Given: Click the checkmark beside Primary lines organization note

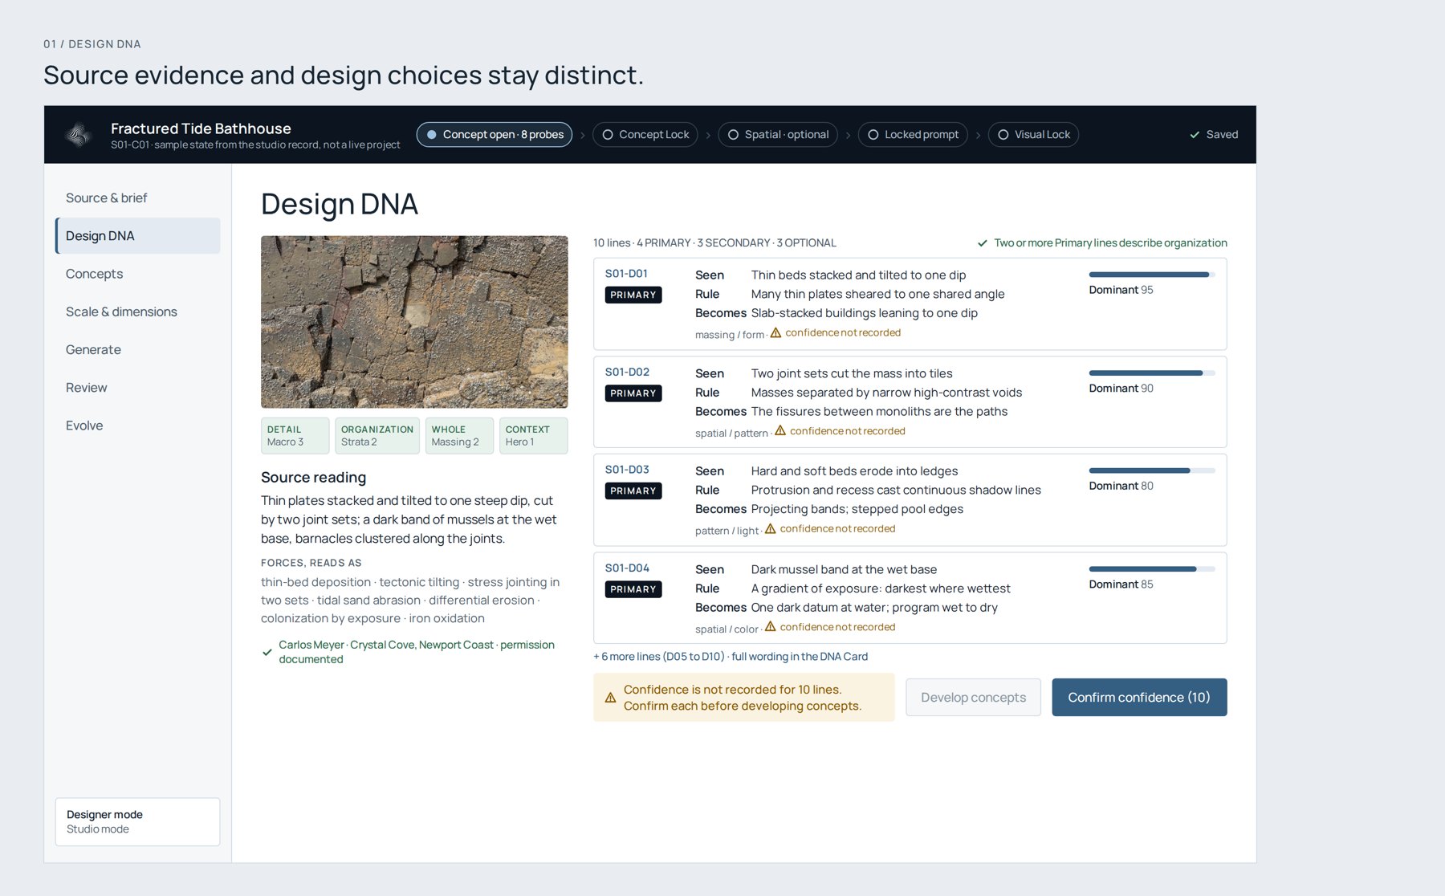Looking at the screenshot, I should point(982,243).
